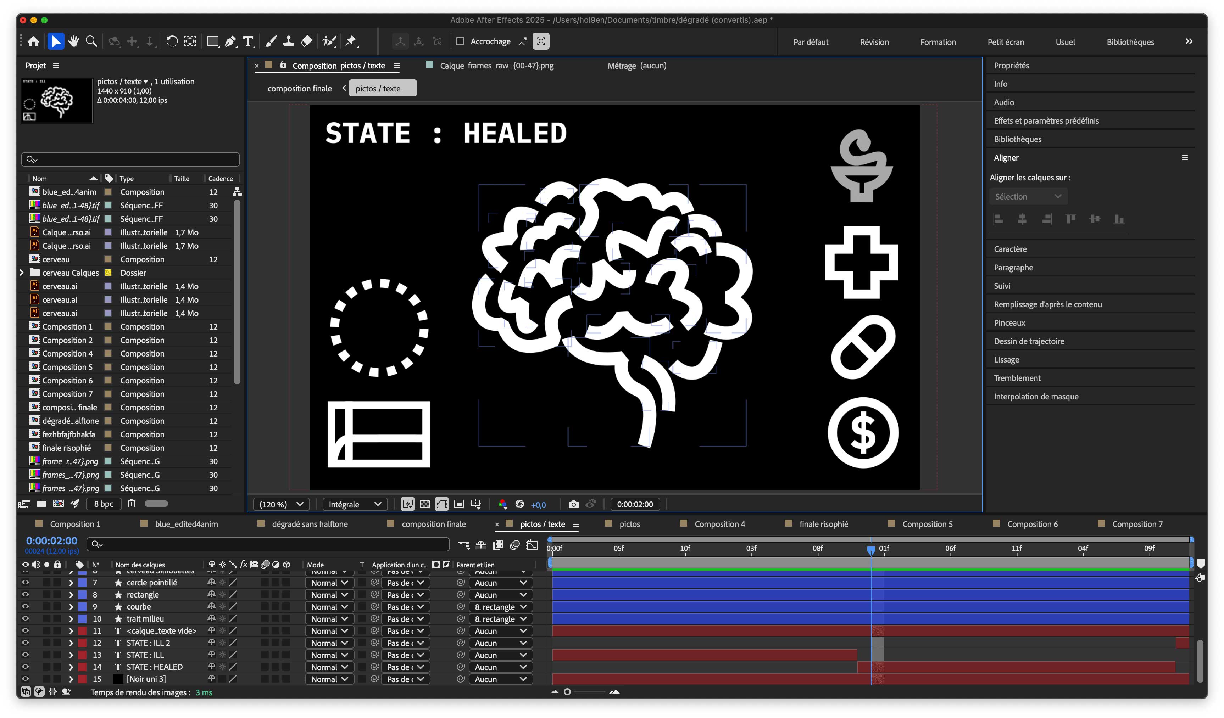The width and height of the screenshot is (1224, 718).
Task: Open parent dropdown of courbe layer
Action: [x=500, y=607]
